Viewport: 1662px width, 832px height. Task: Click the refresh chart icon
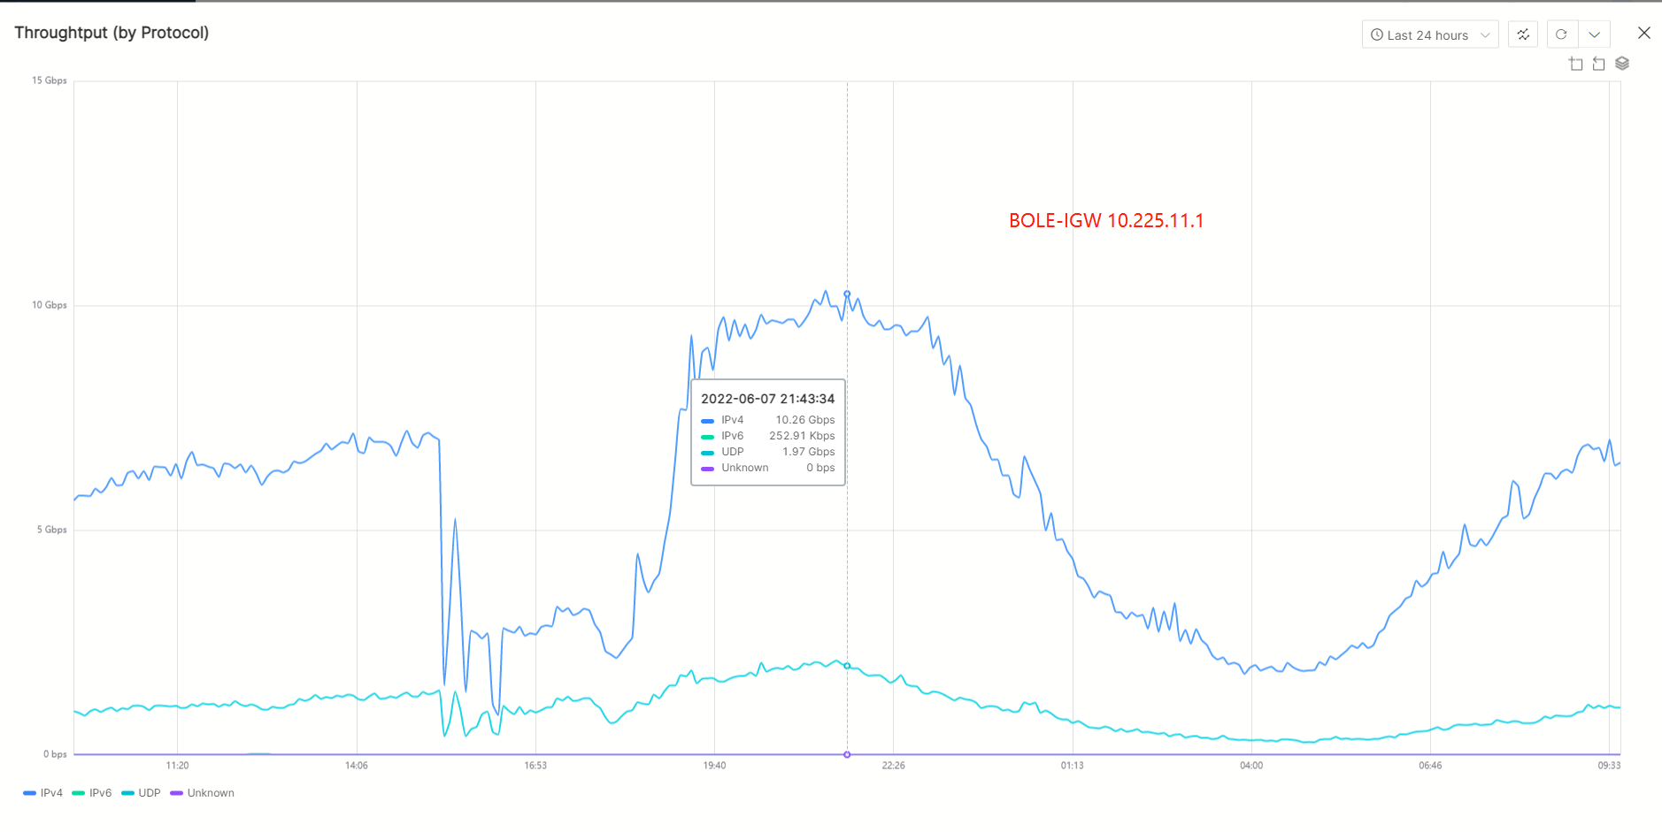[x=1561, y=34]
